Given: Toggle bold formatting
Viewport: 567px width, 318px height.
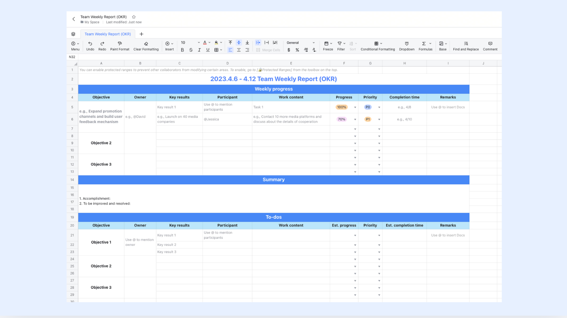Looking at the screenshot, I should (x=182, y=50).
